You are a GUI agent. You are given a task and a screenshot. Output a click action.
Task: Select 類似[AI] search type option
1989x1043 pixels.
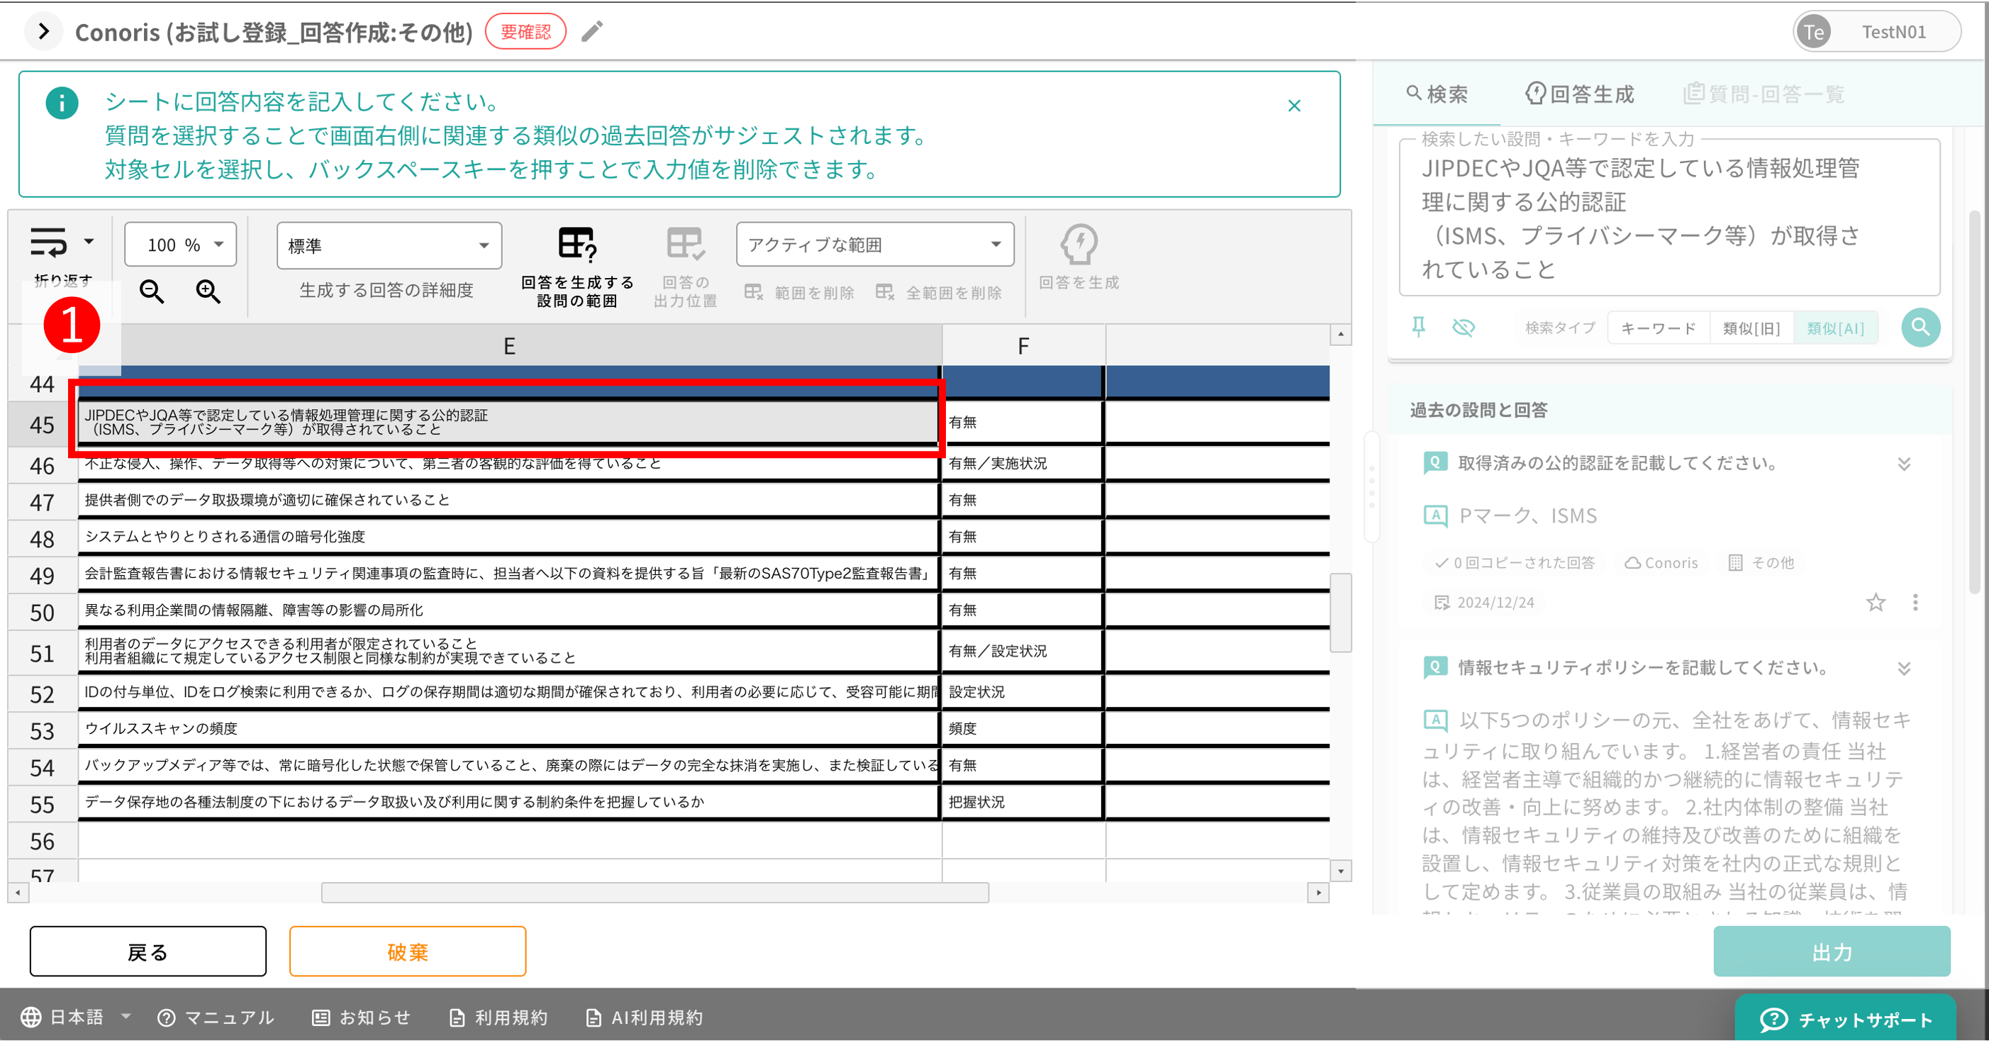click(1836, 328)
